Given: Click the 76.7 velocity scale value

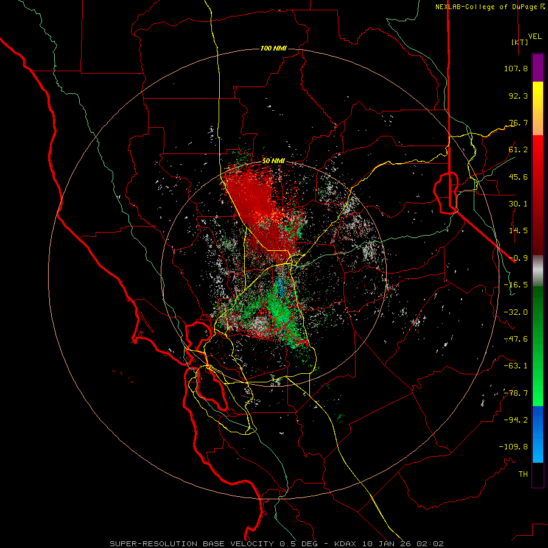Looking at the screenshot, I should tap(518, 122).
